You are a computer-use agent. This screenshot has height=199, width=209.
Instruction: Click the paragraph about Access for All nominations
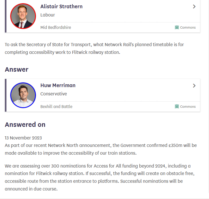101,177
